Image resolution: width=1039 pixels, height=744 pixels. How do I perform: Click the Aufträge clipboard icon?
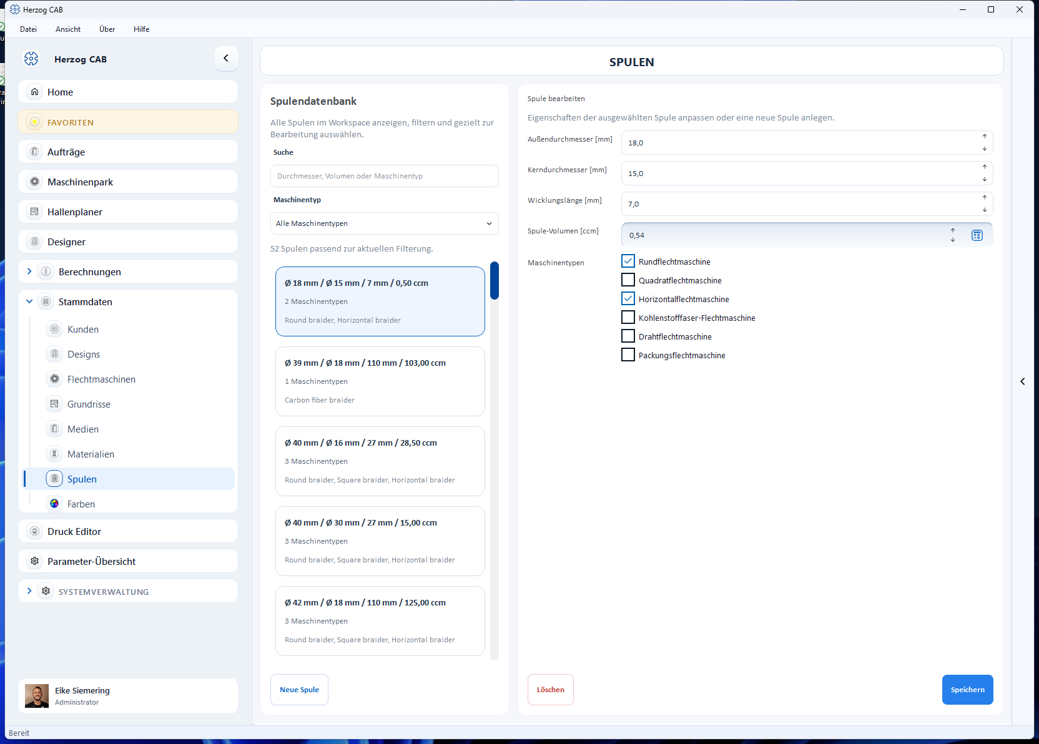35,152
